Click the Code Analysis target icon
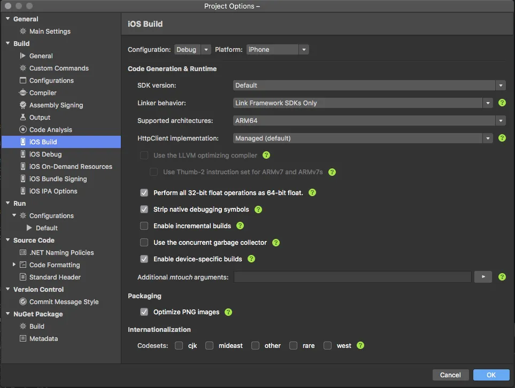Viewport: 515px width, 388px height. (23, 130)
